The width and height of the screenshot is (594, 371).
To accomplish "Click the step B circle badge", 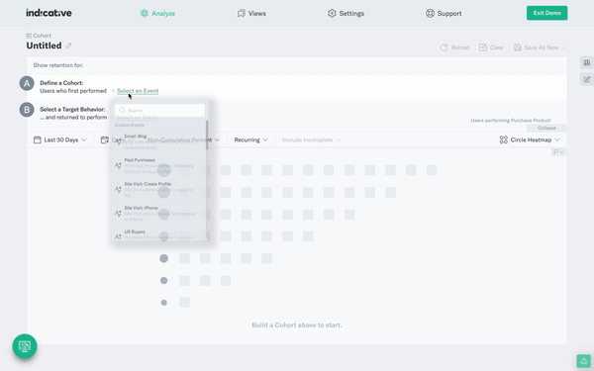I will tap(27, 110).
